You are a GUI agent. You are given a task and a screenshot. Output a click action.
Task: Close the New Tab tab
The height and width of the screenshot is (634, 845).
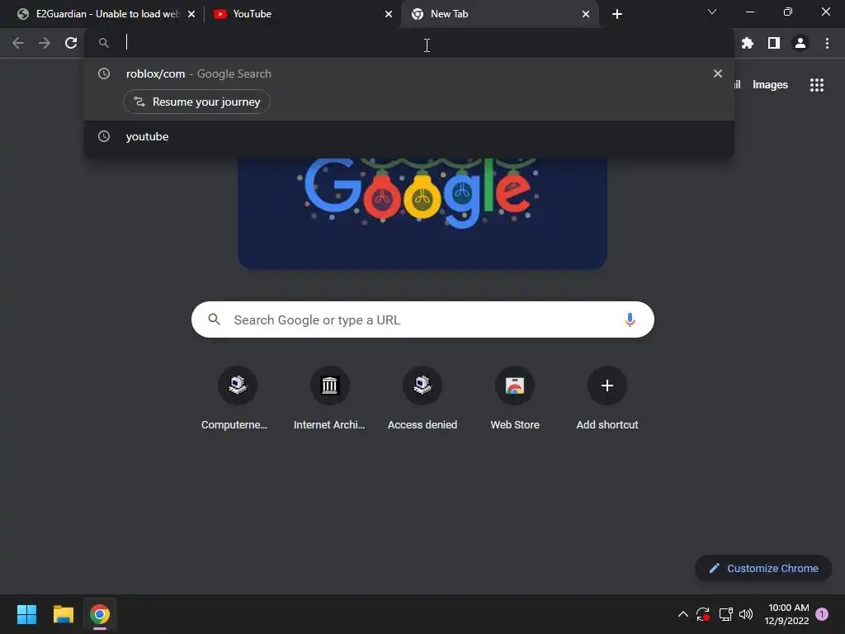[586, 14]
